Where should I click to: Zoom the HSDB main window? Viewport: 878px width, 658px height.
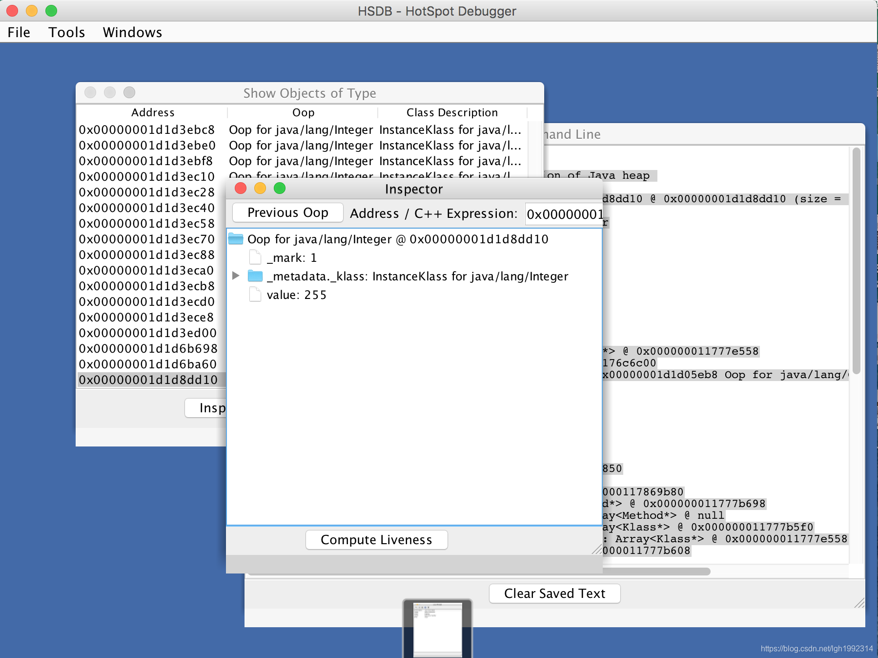point(51,11)
